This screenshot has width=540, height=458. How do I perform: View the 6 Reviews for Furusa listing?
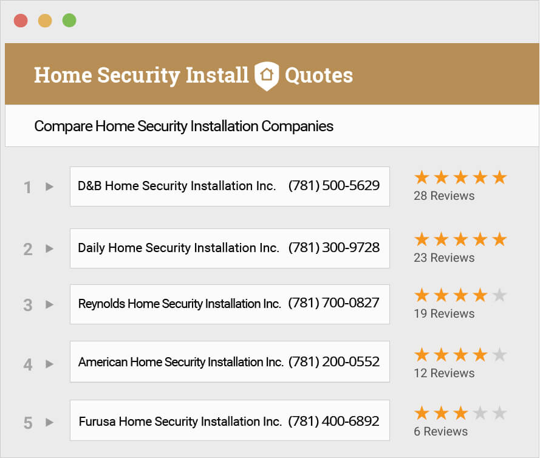point(441,431)
